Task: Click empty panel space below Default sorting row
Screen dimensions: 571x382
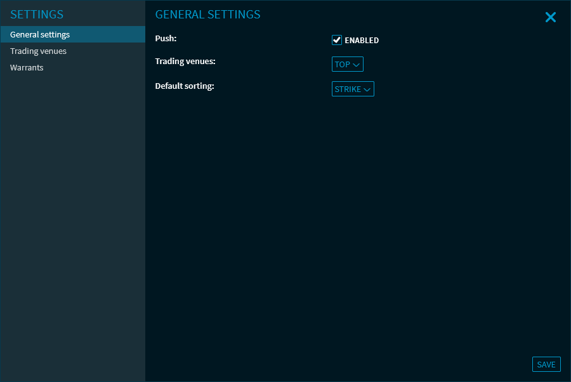Action: [x=355, y=222]
